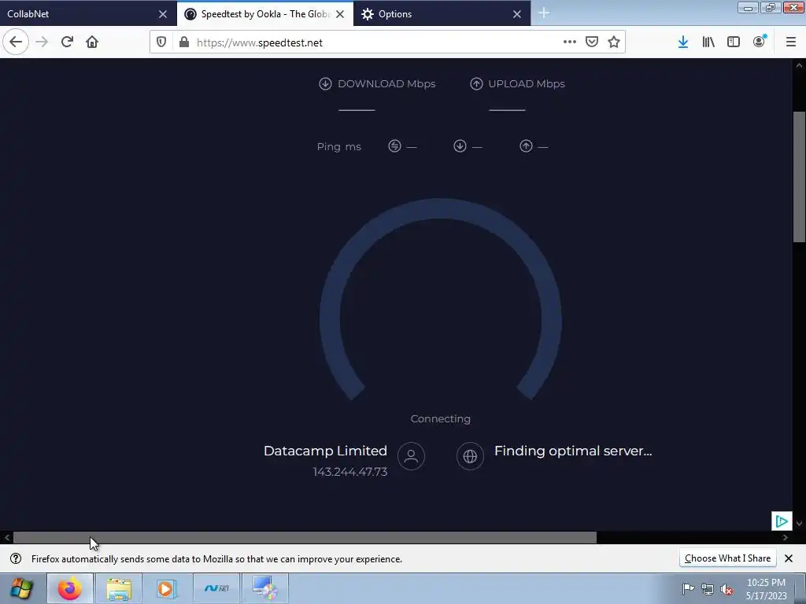806x604 pixels.
Task: Open a new tab with plus button
Action: (x=544, y=13)
